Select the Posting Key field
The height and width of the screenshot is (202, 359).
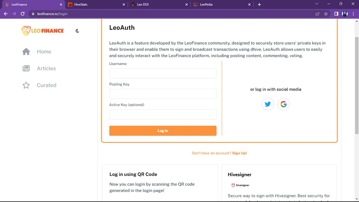(163, 94)
